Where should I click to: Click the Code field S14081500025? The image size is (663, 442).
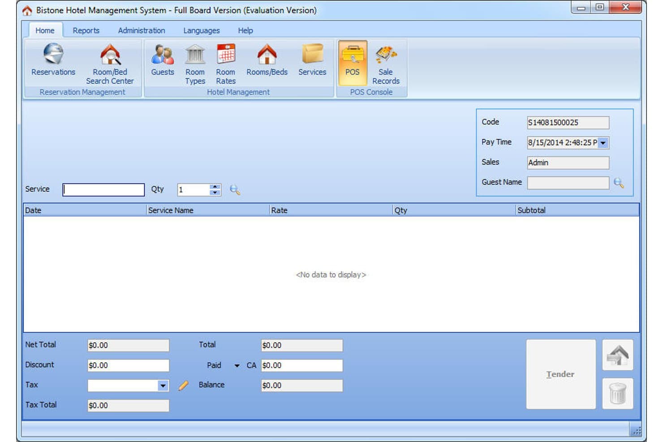click(568, 123)
